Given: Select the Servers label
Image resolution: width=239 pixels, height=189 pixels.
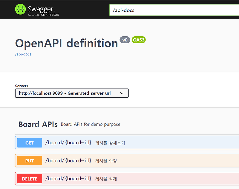Looking at the screenshot, I should click(x=22, y=86).
